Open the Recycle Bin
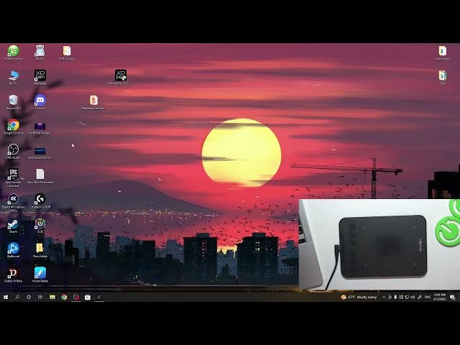Image resolution: width=460 pixels, height=345 pixels. [x=13, y=102]
